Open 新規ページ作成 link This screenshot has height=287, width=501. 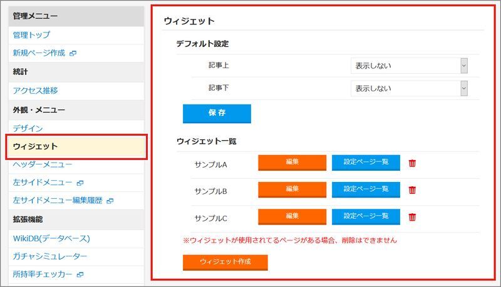(39, 53)
